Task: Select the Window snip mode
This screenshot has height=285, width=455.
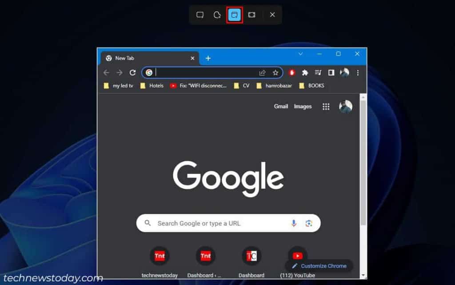Action: [234, 15]
